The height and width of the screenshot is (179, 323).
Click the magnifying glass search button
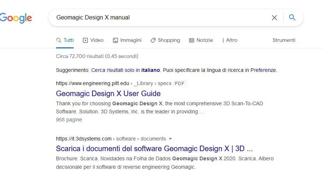point(292,18)
